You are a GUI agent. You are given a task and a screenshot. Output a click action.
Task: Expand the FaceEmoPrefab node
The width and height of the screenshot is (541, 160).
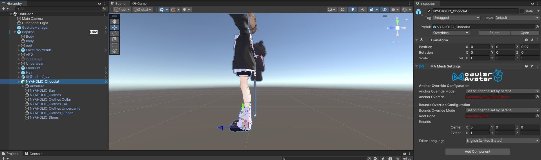tap(19, 50)
